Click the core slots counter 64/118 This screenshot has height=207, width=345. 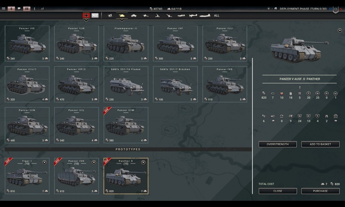pyautogui.click(x=175, y=9)
